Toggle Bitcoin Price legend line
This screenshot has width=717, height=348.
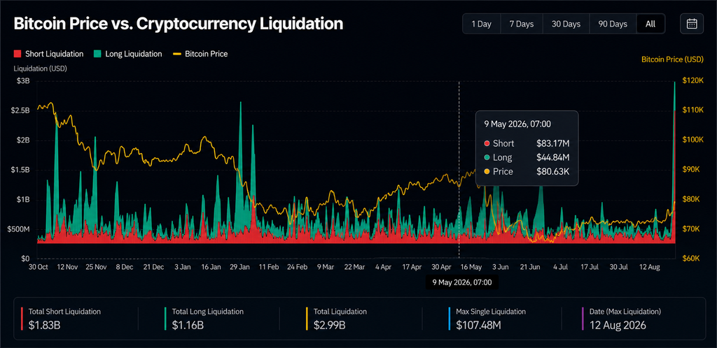coord(200,54)
